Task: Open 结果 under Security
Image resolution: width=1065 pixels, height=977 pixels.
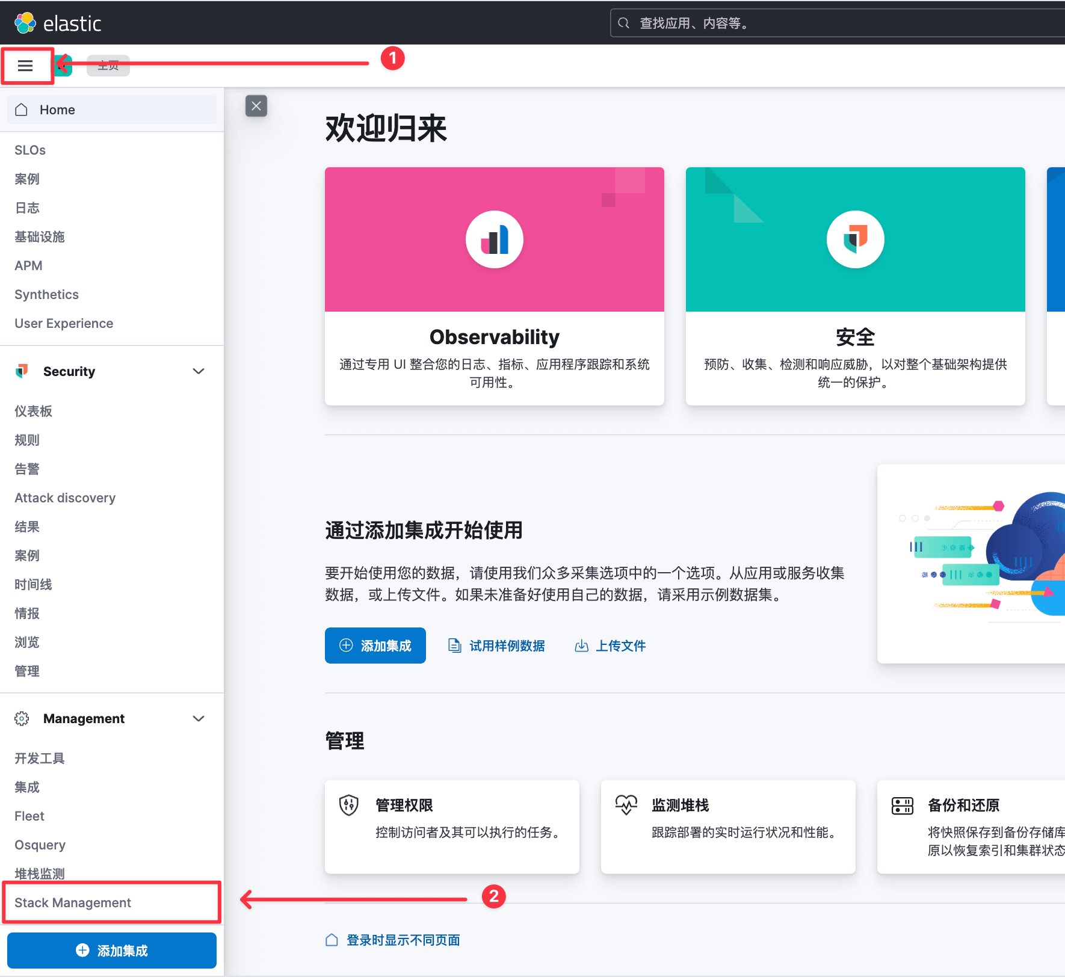Action: [x=27, y=527]
